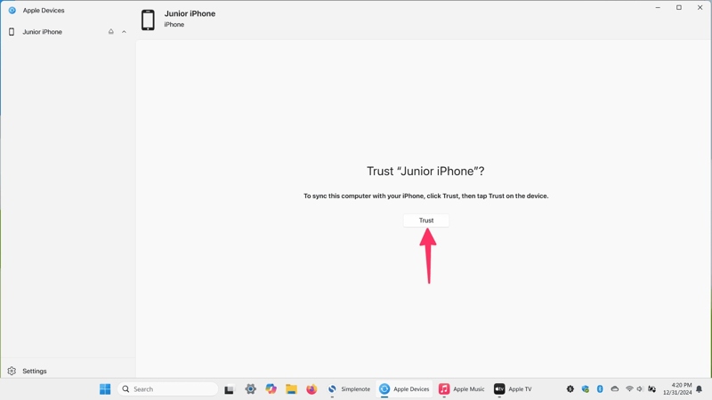
Task: Switch to Simplenote in the taskbar
Action: [x=349, y=389]
